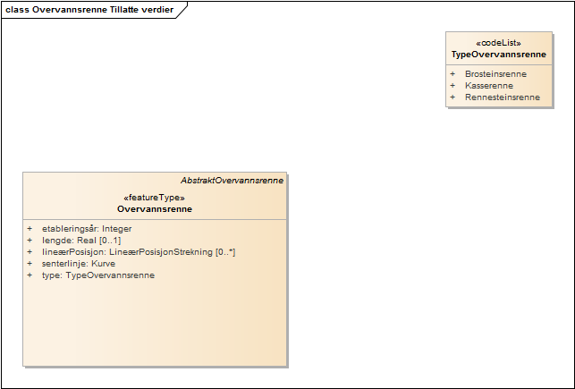Click the «featureType» stereotype label
Image resolution: width=575 pixels, height=389 pixels.
(x=154, y=198)
